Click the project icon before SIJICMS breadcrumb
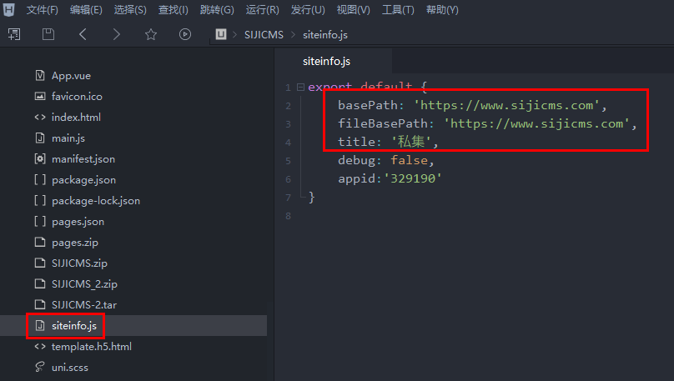Screen dimensions: 674x381 [x=221, y=34]
